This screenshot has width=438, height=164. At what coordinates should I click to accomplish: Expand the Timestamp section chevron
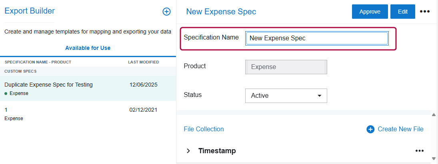point(188,151)
